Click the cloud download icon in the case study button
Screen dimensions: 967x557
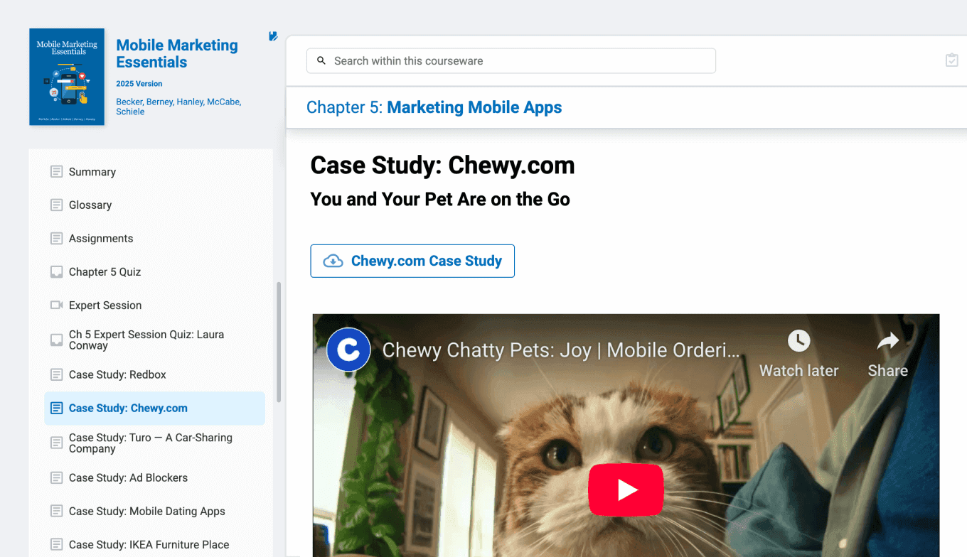pos(333,261)
